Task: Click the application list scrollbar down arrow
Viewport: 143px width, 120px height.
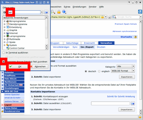Action: click(x=46, y=48)
